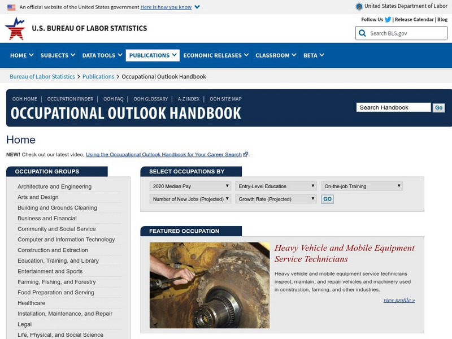Click the Publications breadcrumb link
Screen dimensions: 452x339
(98, 76)
